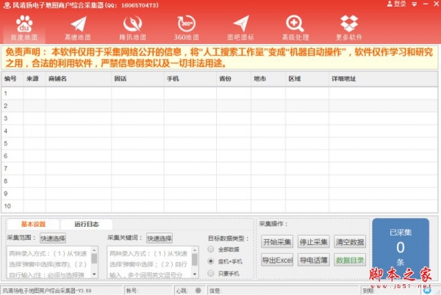
Task: Open the 数据目录 data folder button
Action: (350, 260)
